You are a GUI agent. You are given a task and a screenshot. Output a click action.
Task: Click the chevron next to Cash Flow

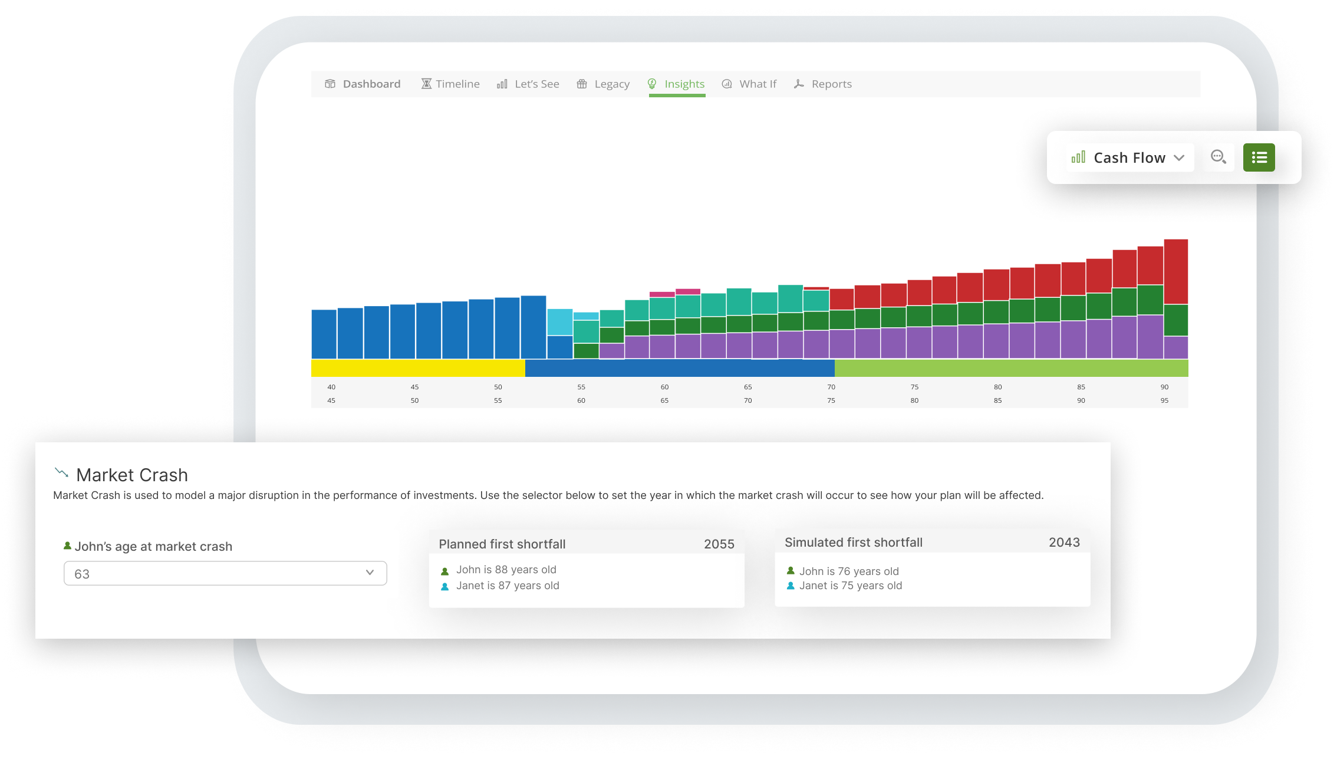point(1179,157)
